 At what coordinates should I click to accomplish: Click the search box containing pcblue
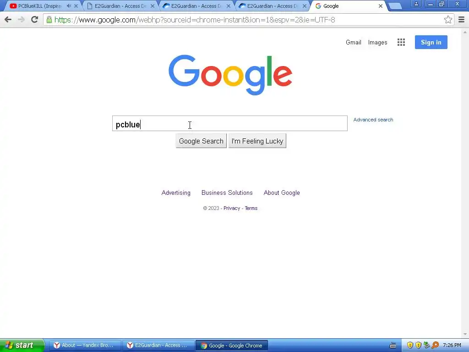point(230,123)
